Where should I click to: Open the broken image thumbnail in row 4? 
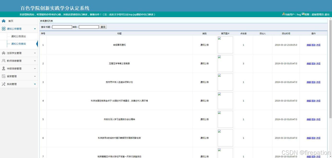pyautogui.click(x=225, y=101)
